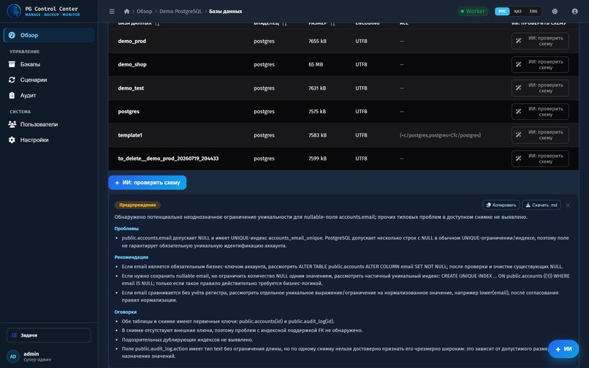Sort table by База данных column

(x=139, y=23)
